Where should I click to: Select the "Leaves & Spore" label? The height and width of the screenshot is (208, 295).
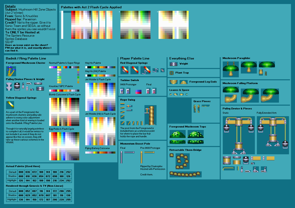(x=179, y=90)
